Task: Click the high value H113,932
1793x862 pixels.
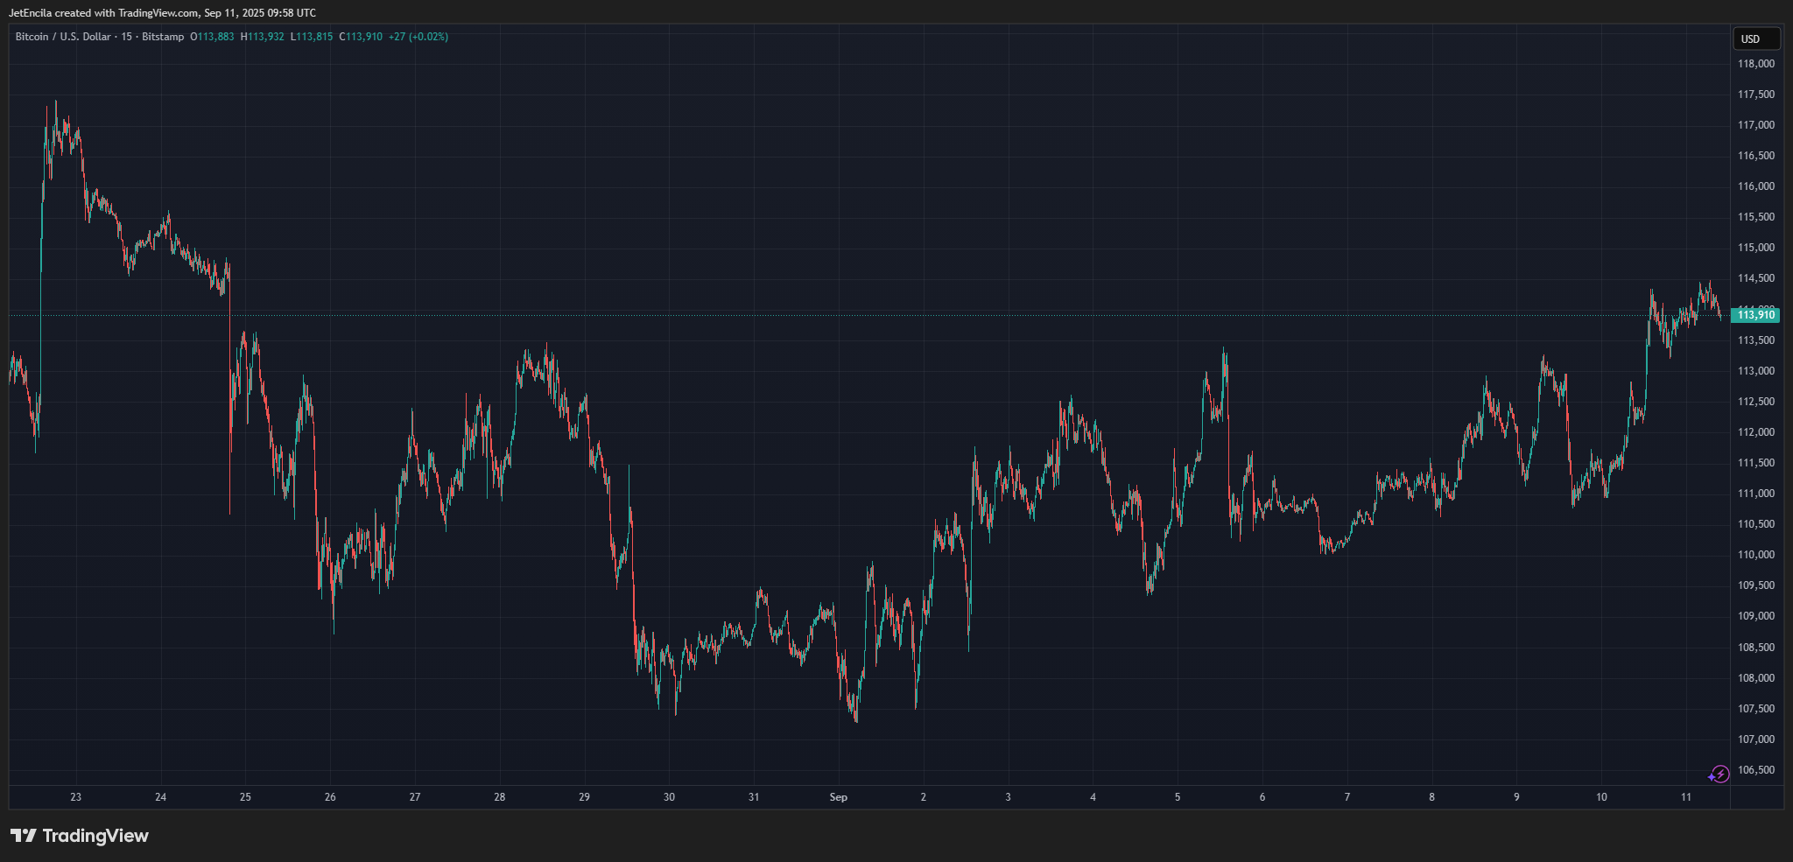Action: point(263,37)
